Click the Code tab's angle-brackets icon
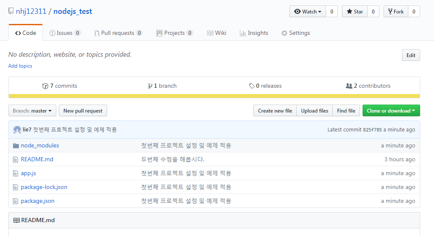 [x=18, y=33]
